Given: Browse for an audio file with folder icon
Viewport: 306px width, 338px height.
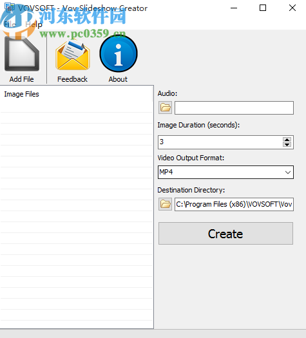Looking at the screenshot, I should 165,108.
